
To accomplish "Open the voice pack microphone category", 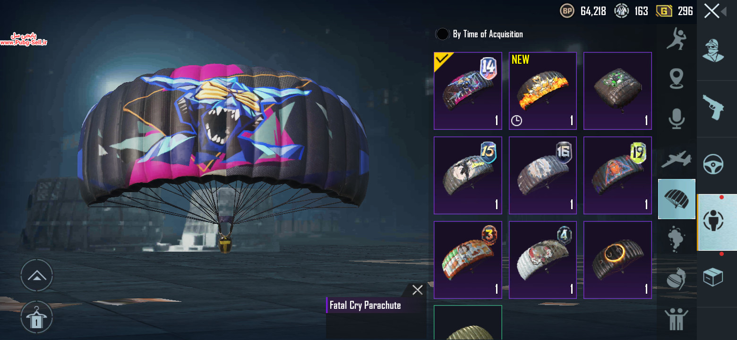I will tap(677, 118).
